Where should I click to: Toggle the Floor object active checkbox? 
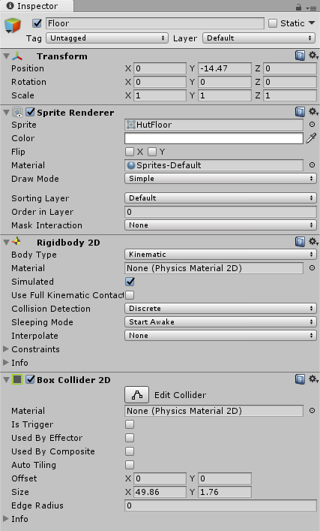(x=37, y=23)
